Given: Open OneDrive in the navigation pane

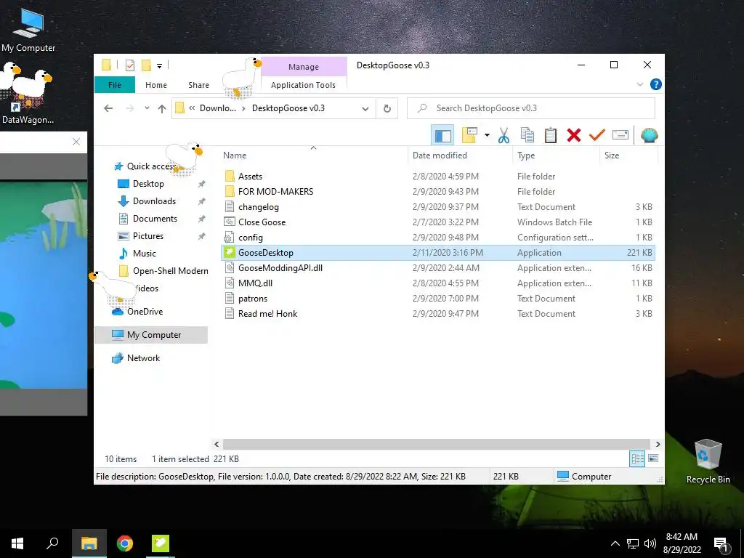Looking at the screenshot, I should pyautogui.click(x=145, y=312).
